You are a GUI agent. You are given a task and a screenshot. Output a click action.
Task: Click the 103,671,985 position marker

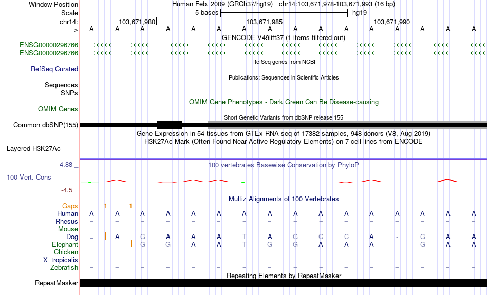264,22
